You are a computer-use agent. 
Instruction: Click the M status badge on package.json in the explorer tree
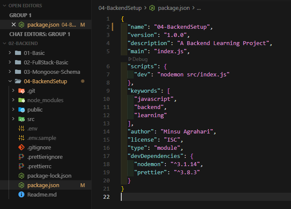tap(83, 185)
